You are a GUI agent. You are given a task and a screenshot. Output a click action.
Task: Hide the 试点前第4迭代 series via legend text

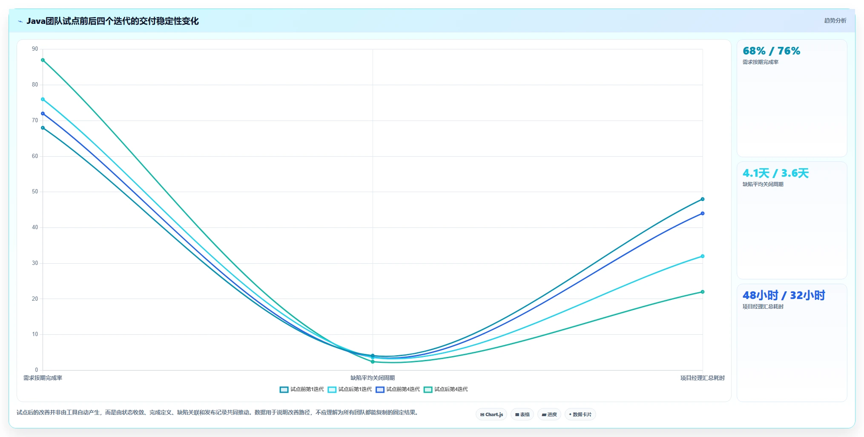[403, 389]
